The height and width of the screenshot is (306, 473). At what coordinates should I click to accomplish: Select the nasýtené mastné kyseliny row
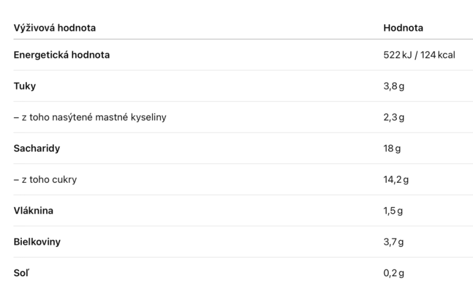tap(243, 117)
